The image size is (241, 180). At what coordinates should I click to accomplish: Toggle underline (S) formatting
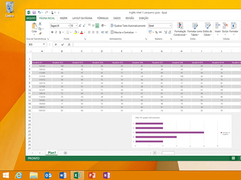click(60, 32)
